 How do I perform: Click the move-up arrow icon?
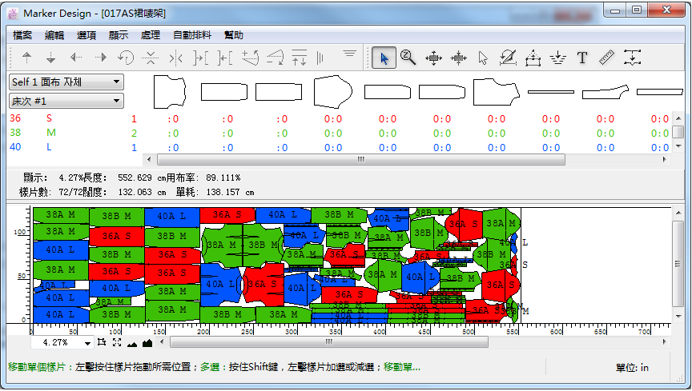(26, 58)
